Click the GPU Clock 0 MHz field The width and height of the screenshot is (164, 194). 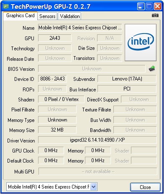point(51,150)
